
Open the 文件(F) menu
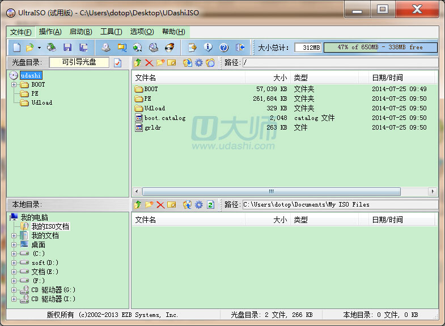tap(21, 32)
